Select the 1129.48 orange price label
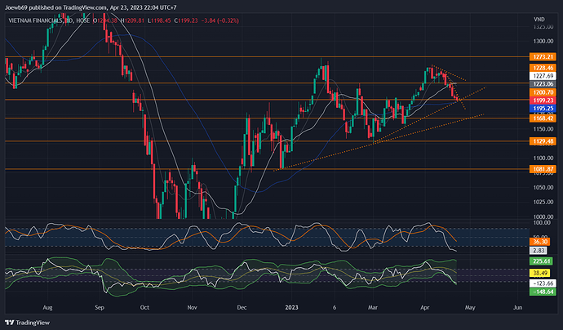The image size is (563, 330). tap(543, 141)
